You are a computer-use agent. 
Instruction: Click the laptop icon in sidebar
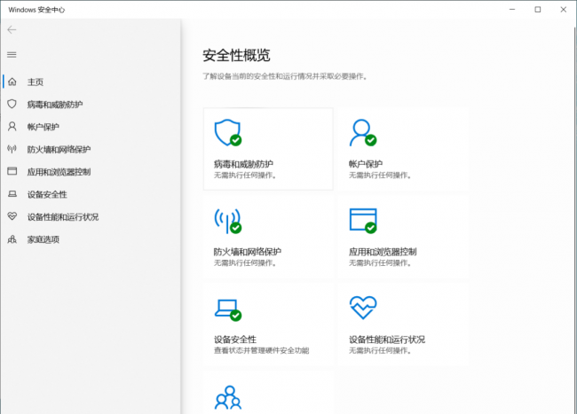12,194
